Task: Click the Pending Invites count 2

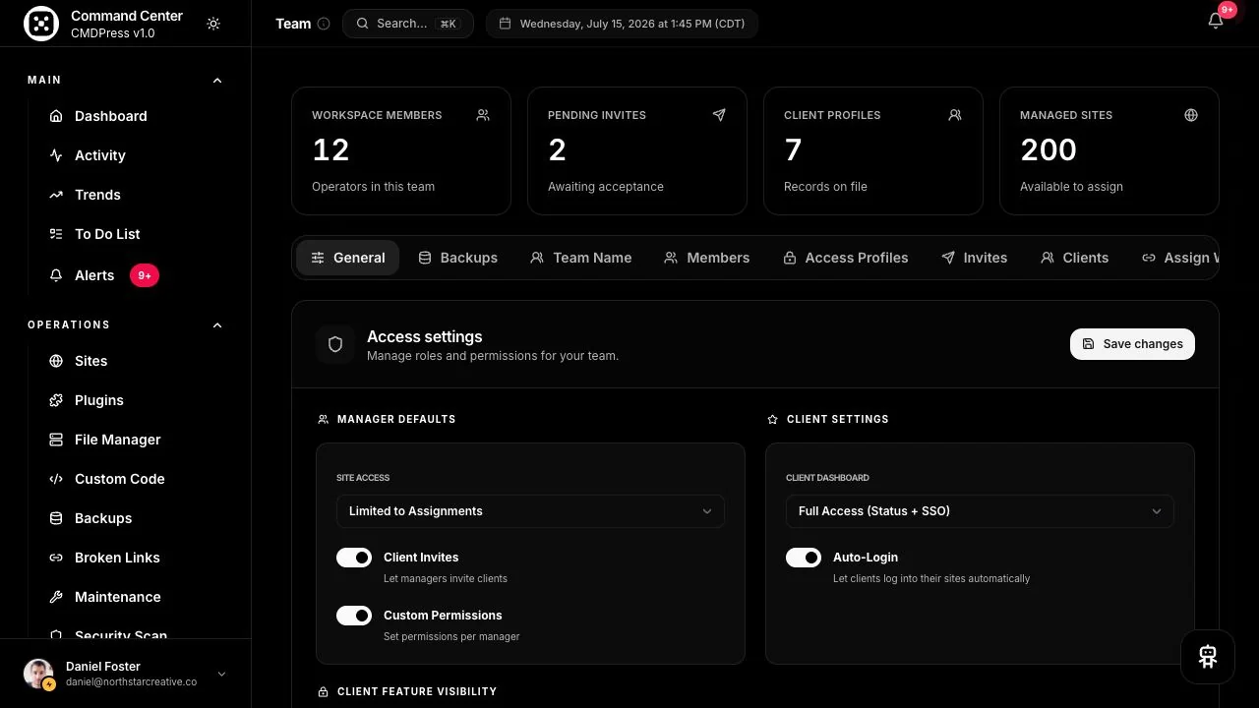Action: coord(557,150)
